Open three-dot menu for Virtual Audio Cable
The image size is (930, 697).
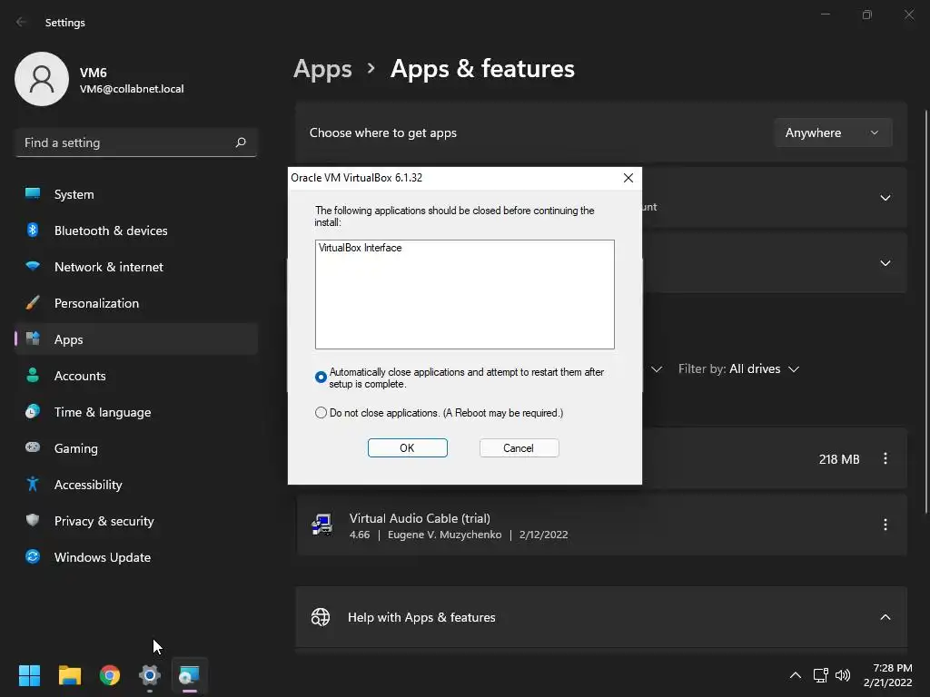tap(885, 525)
